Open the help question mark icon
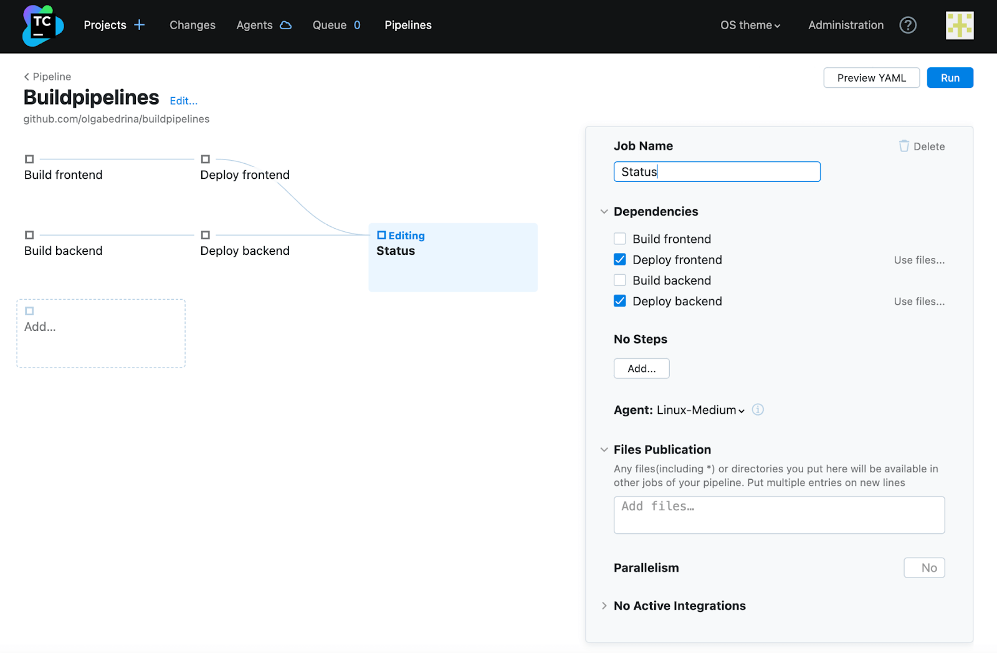Screen dimensions: 997x653 (908, 25)
